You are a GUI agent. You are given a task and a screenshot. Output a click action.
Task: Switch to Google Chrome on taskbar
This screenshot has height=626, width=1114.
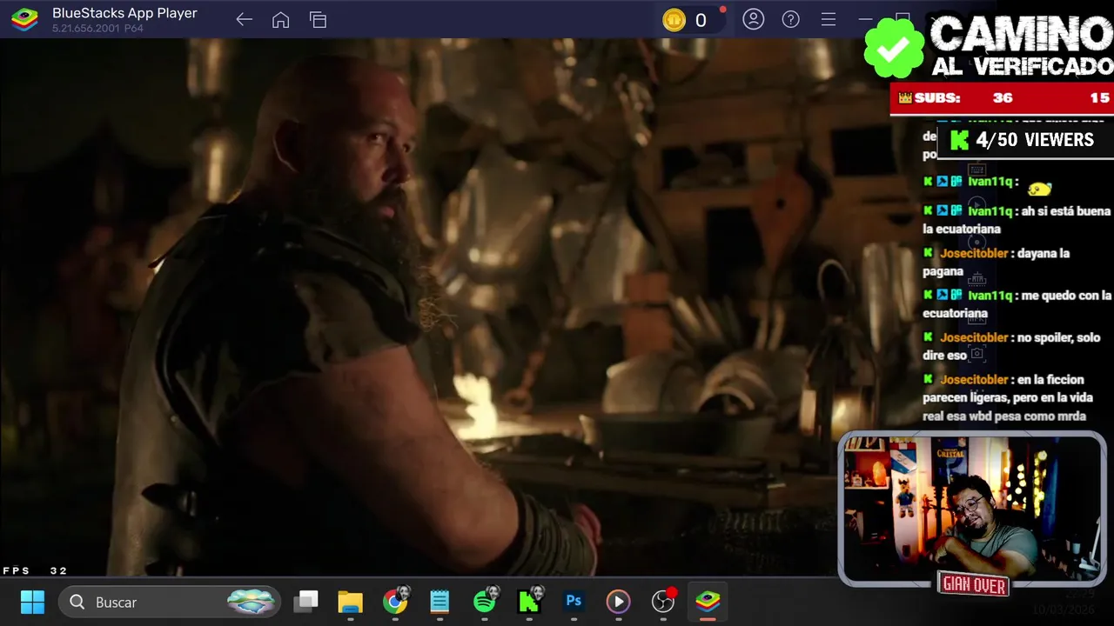[395, 602]
